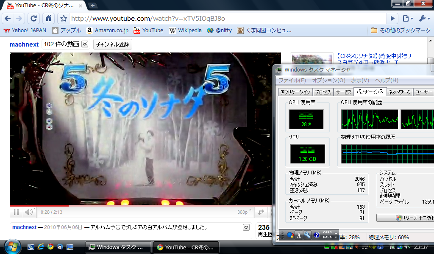Screen dimensions: 434x254
Task: Open the アップル bookmark
Action: [x=67, y=30]
